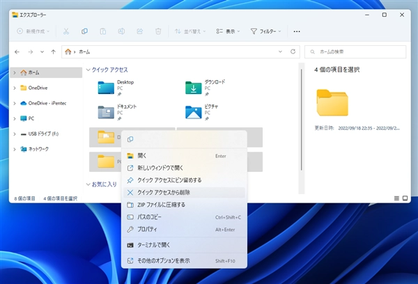Click folder thumbnail in the preview pane

[332, 102]
